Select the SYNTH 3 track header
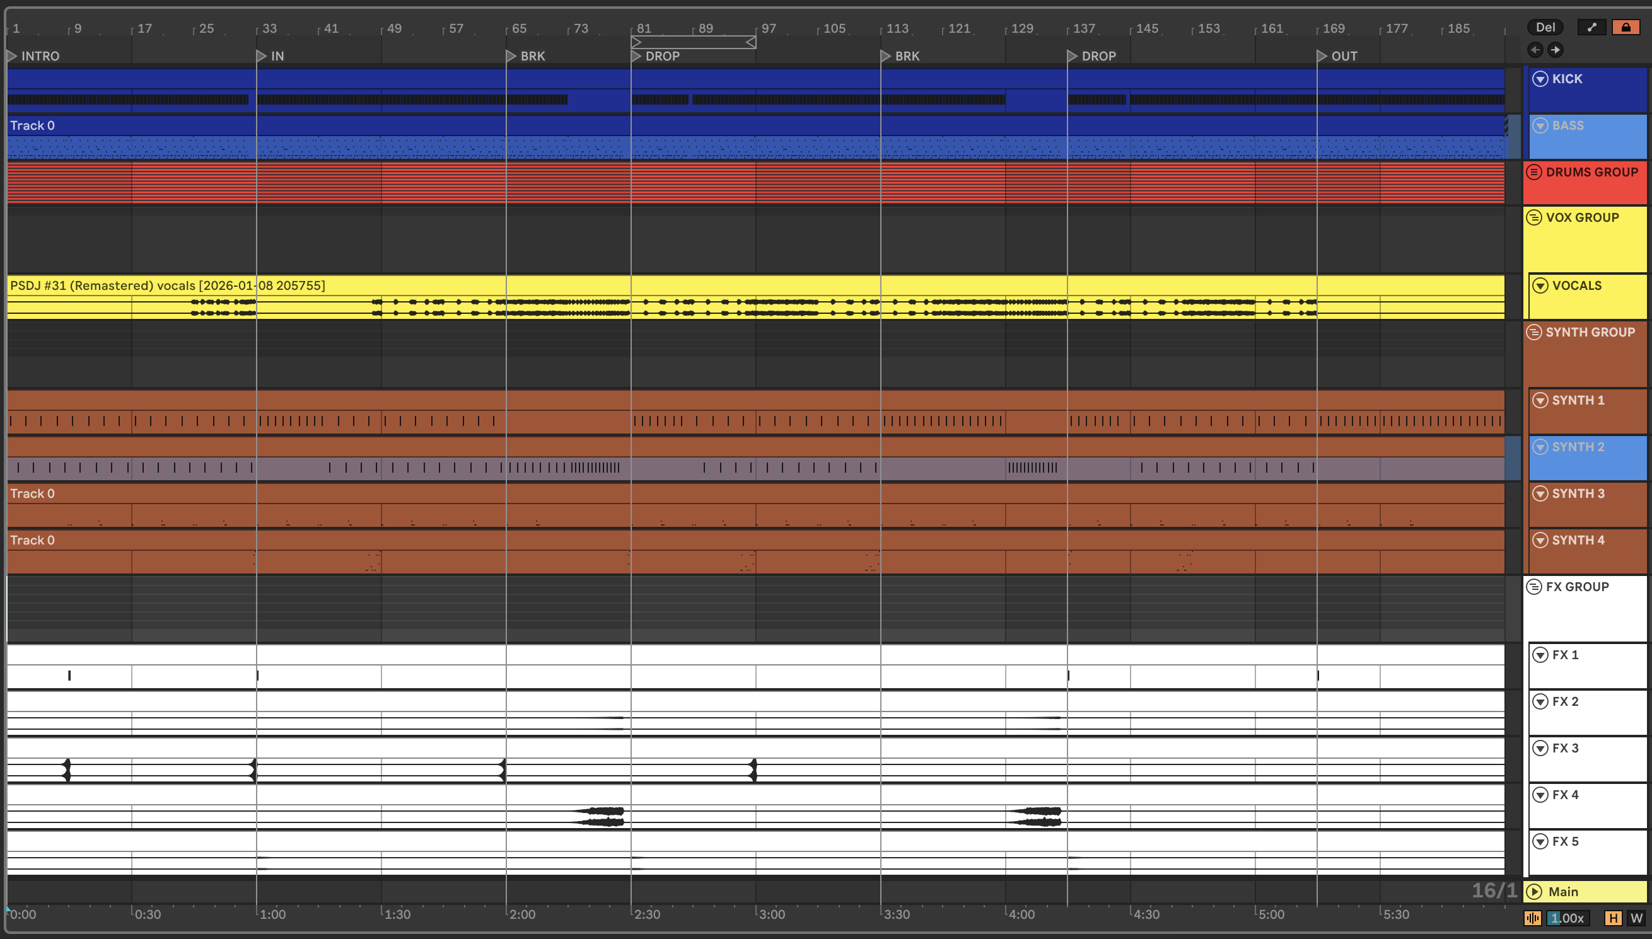Image resolution: width=1652 pixels, height=939 pixels. (1578, 493)
